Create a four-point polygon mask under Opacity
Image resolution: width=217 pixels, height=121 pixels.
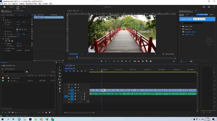pos(9,41)
